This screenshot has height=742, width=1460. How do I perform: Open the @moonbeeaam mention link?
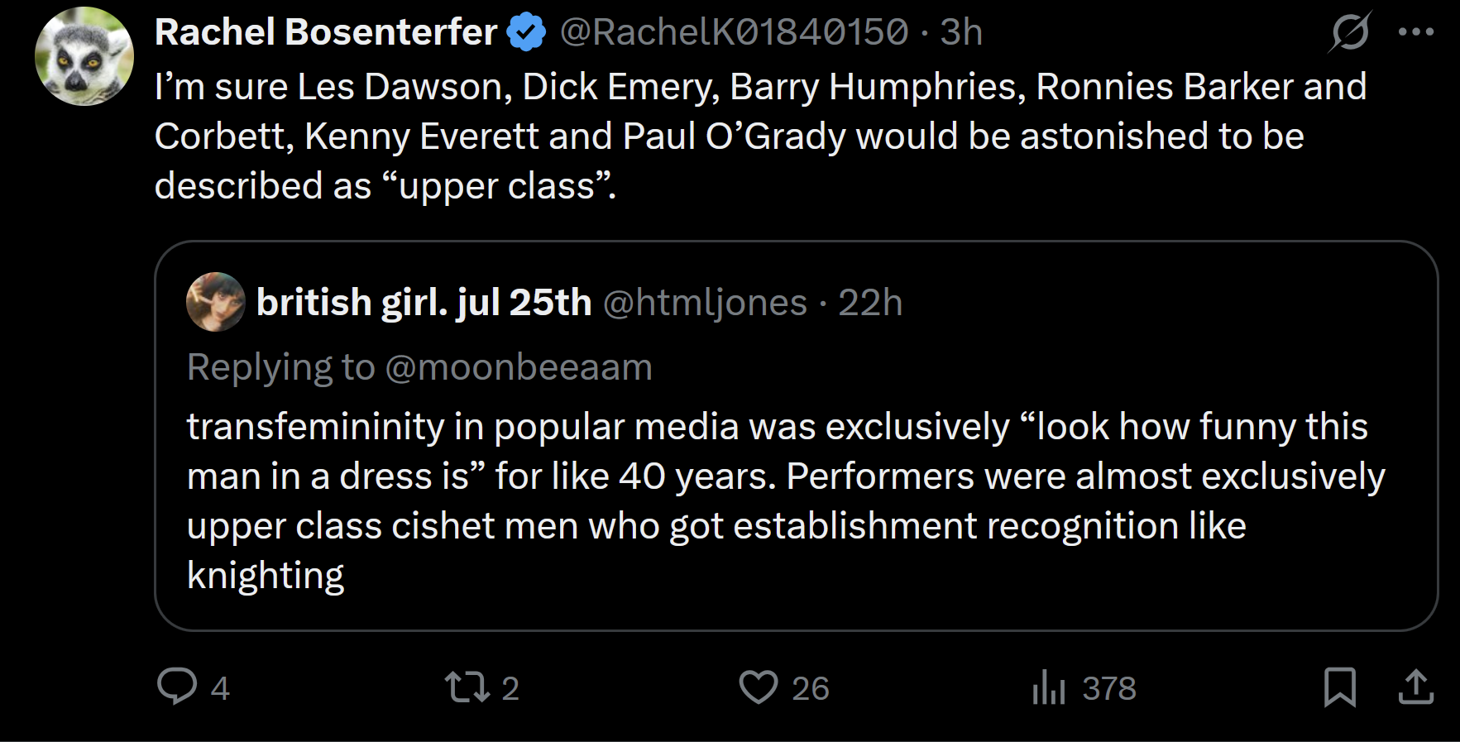tap(519, 367)
